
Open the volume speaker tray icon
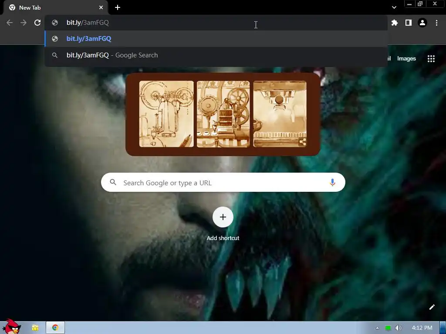398,328
